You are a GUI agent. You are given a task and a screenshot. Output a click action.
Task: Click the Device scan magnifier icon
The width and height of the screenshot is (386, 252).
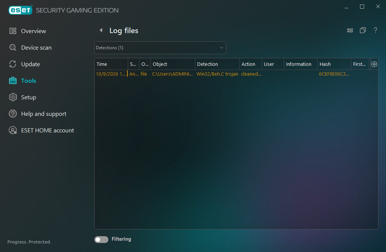point(13,47)
